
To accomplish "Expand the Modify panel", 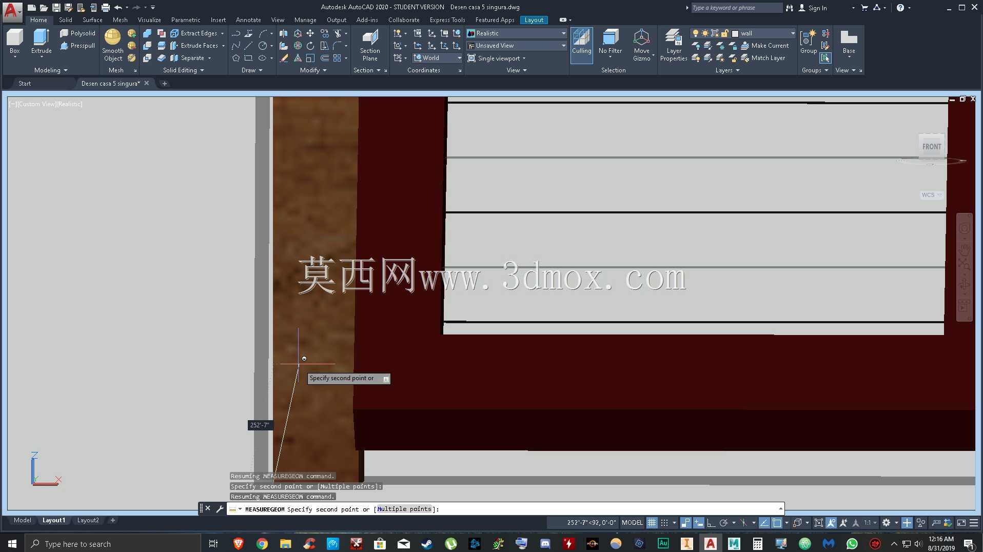I will tap(313, 70).
